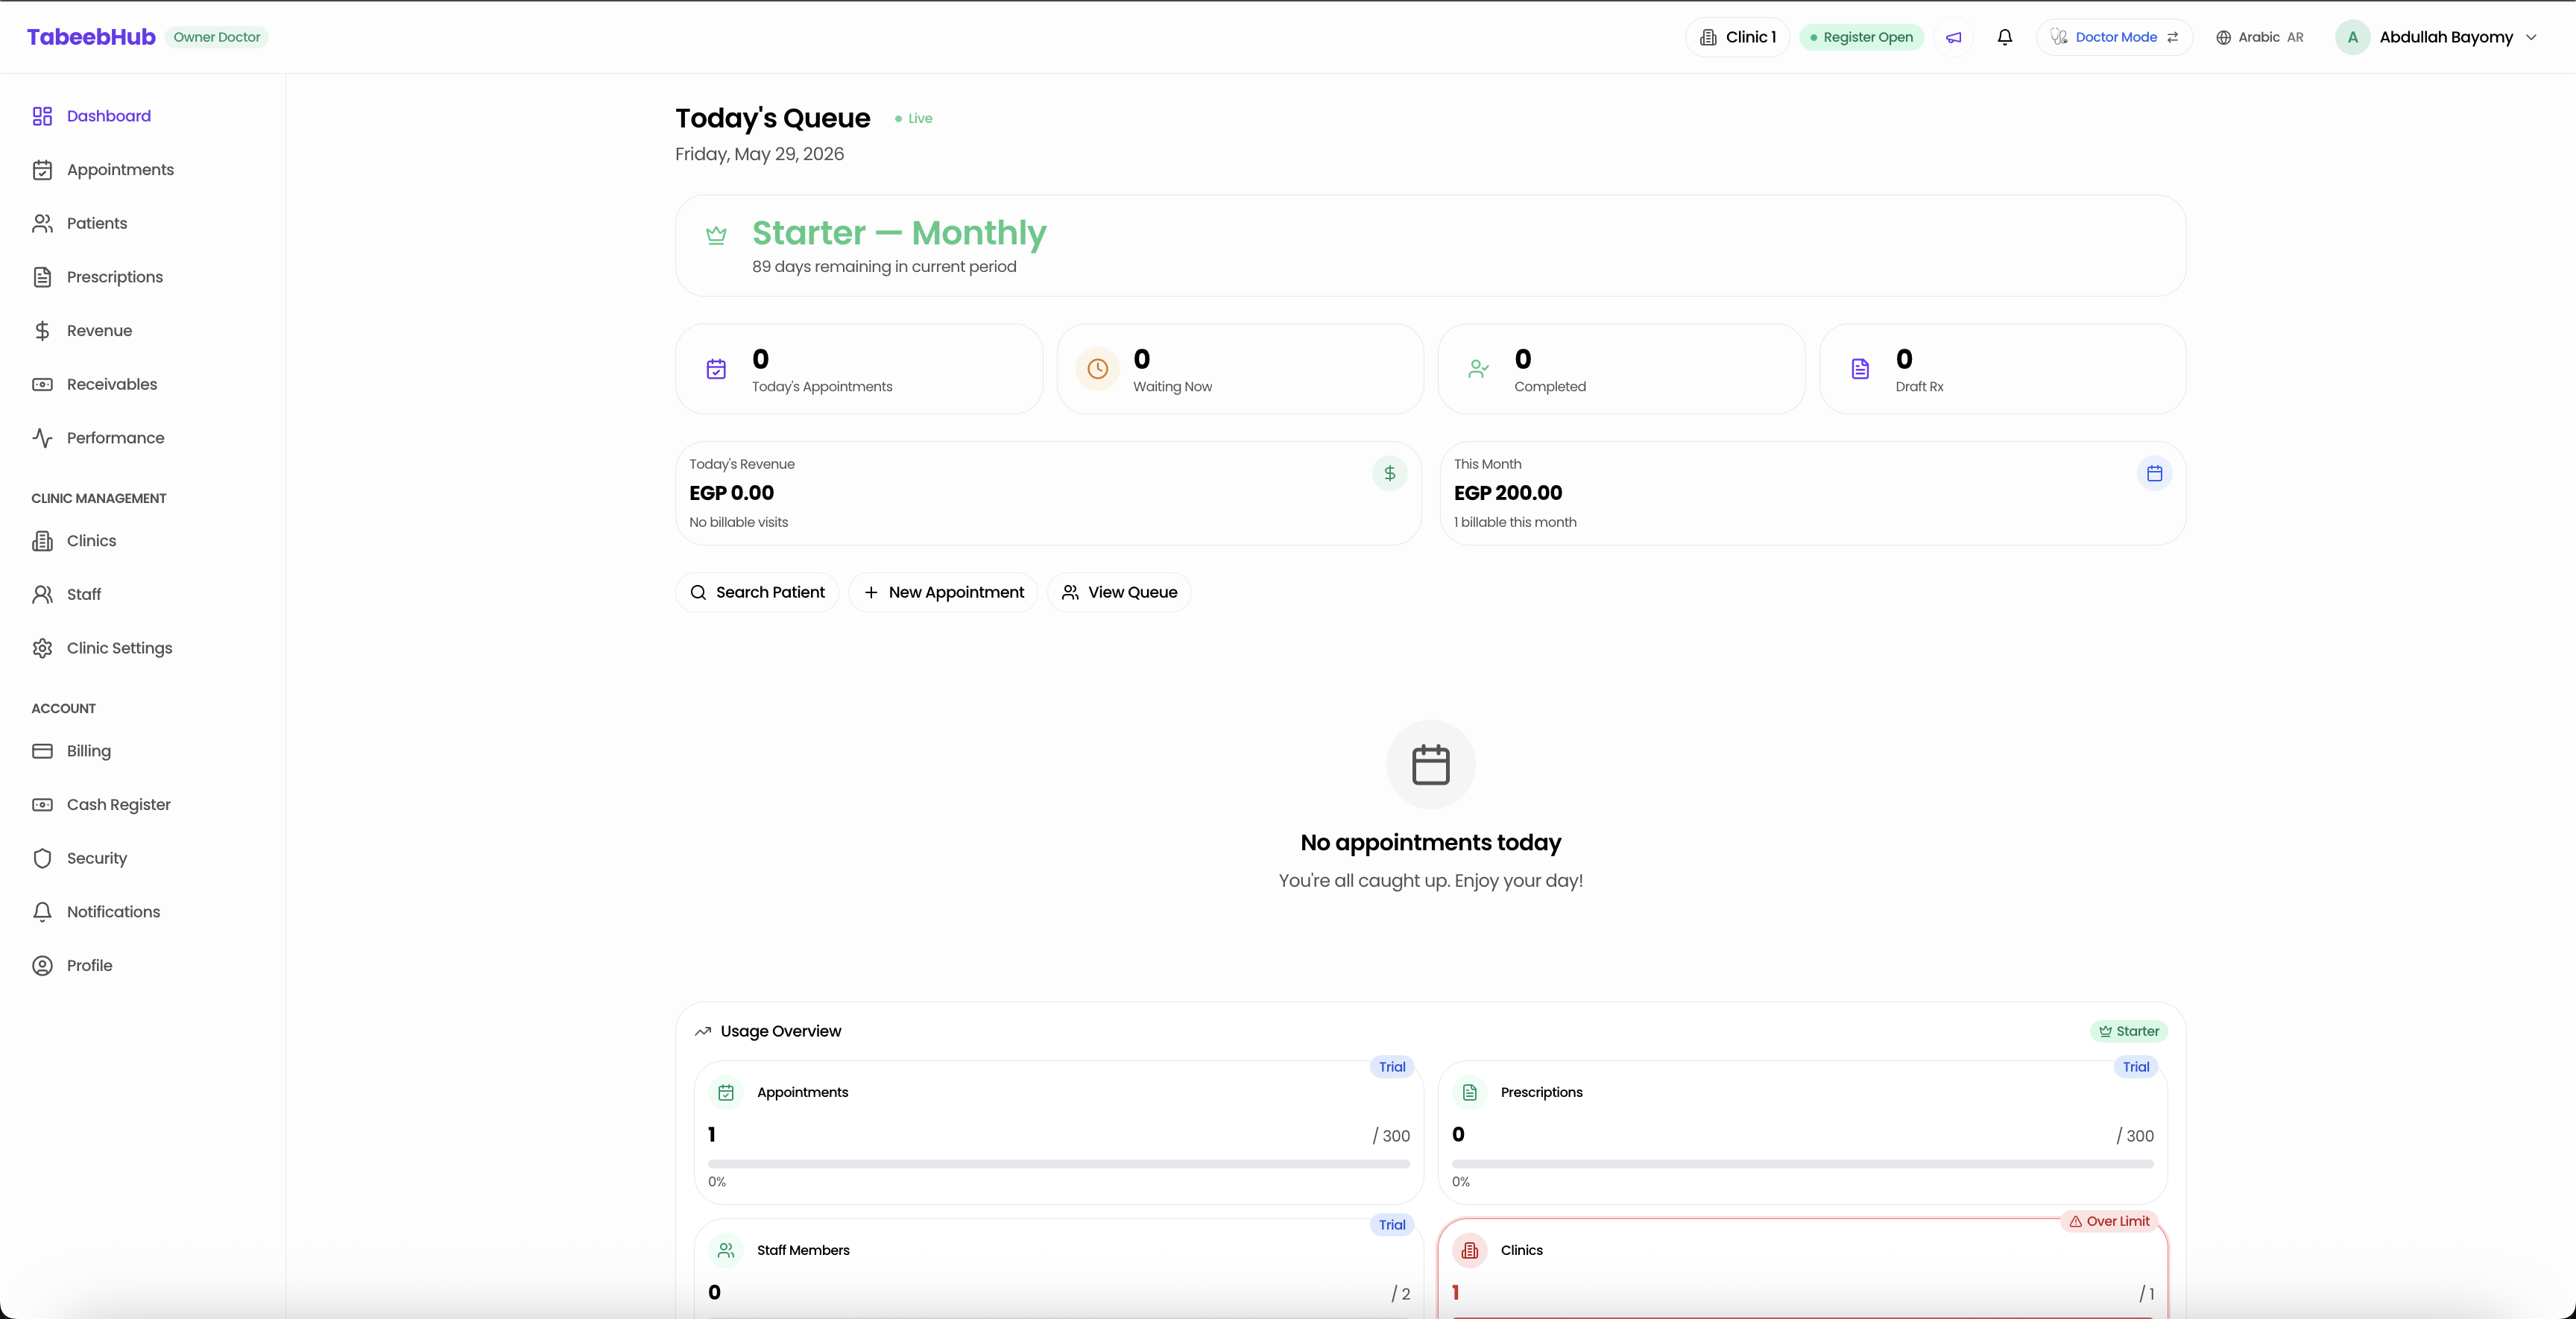Click the Billing card icon
The height and width of the screenshot is (1319, 2576).
[x=42, y=751]
